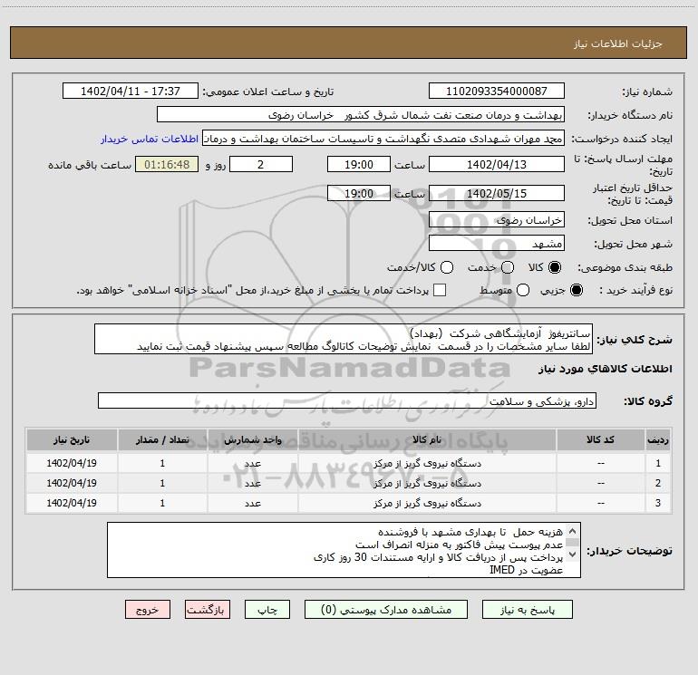The height and width of the screenshot is (675, 698).
Task: Click the ایجاد کننده درخواست field
Action: click(383, 139)
